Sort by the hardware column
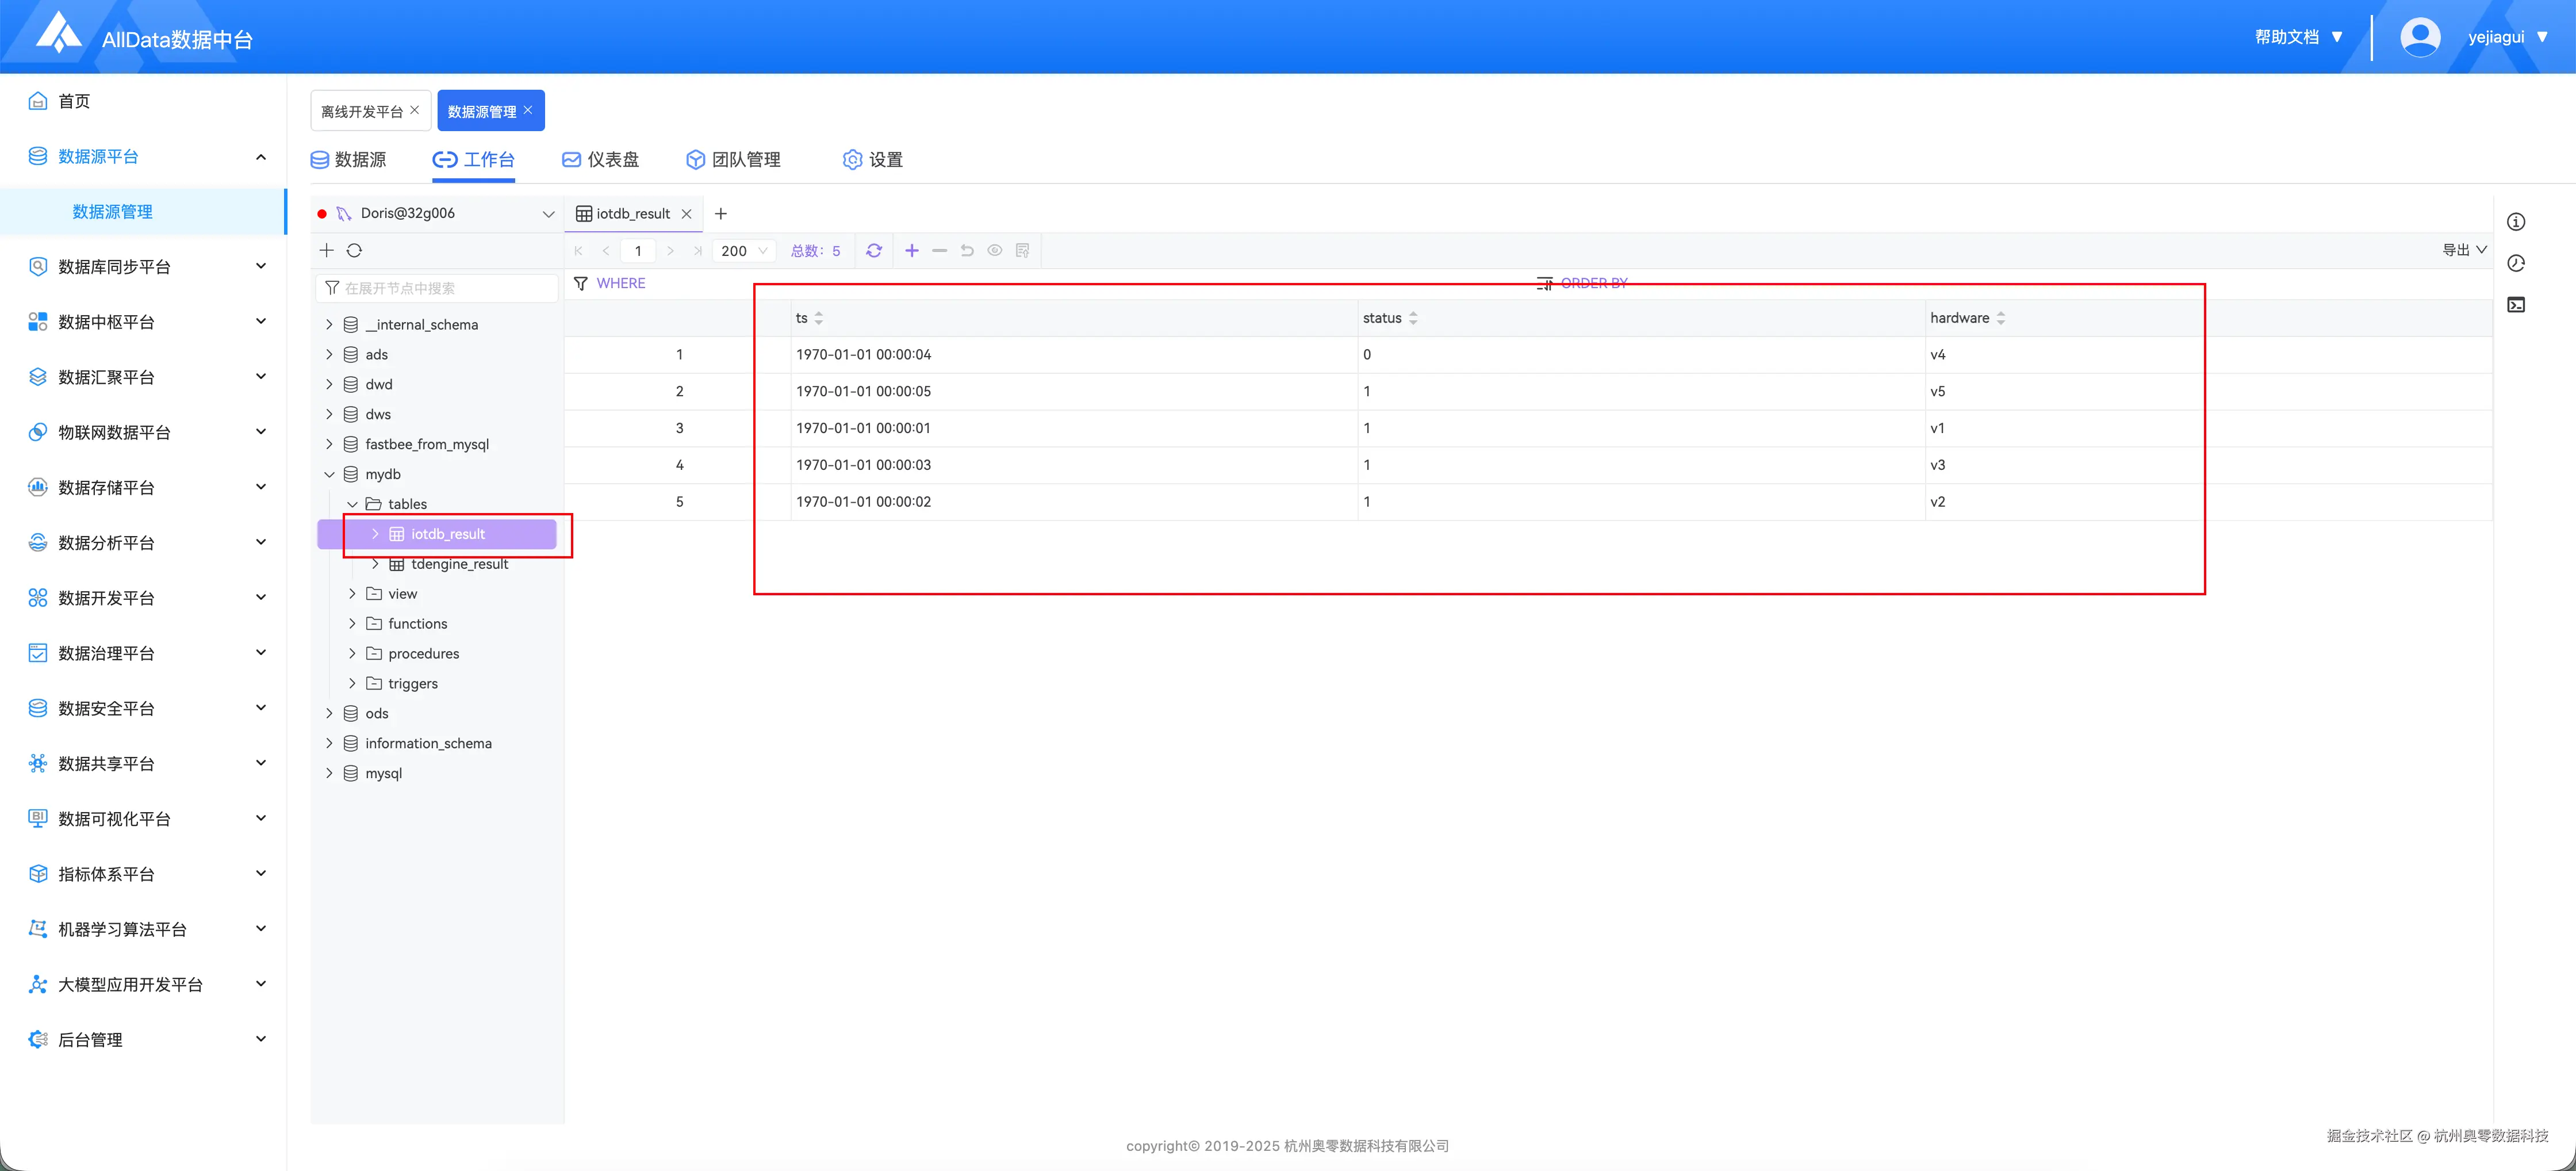 point(2000,318)
